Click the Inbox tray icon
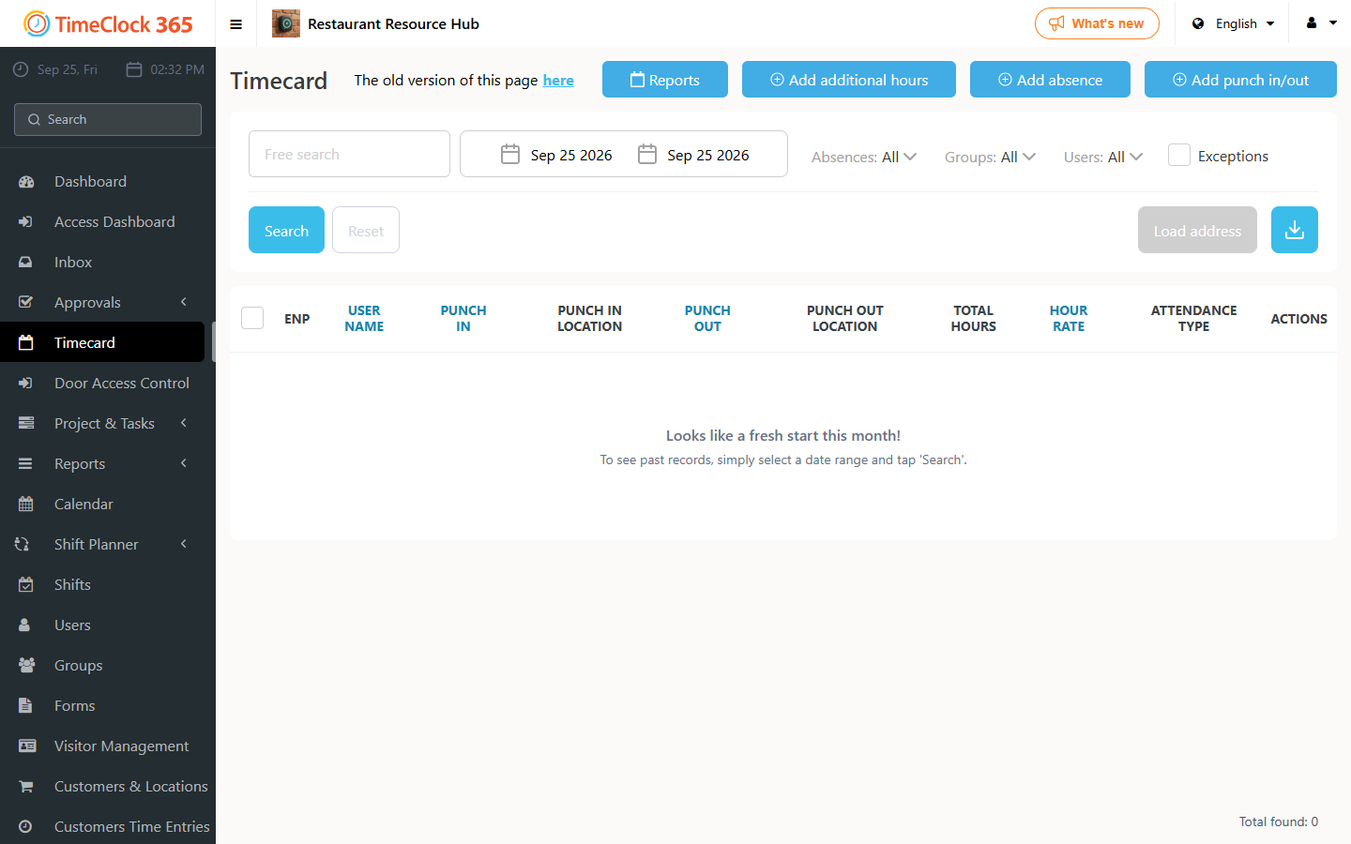The height and width of the screenshot is (844, 1351). click(x=26, y=263)
